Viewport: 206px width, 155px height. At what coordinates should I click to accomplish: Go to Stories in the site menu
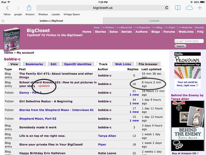coord(101,32)
